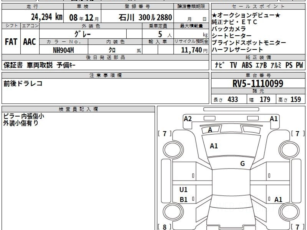
Task: Select the G mark on the diagram
Action: click(243, 164)
